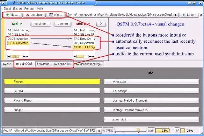The height and width of the screenshot is (136, 204).
Task: Click the volume slider handle
Action: pyautogui.click(x=138, y=130)
